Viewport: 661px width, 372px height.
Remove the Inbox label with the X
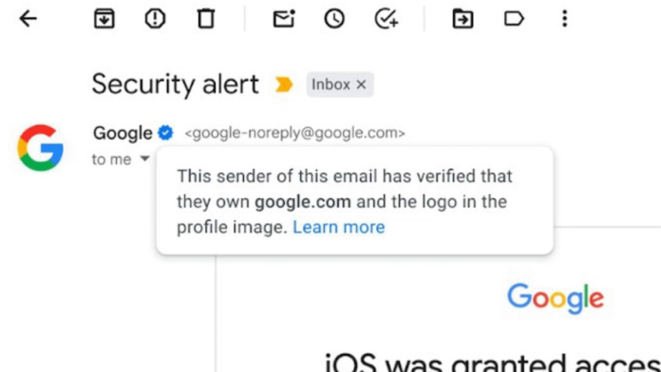pyautogui.click(x=361, y=84)
